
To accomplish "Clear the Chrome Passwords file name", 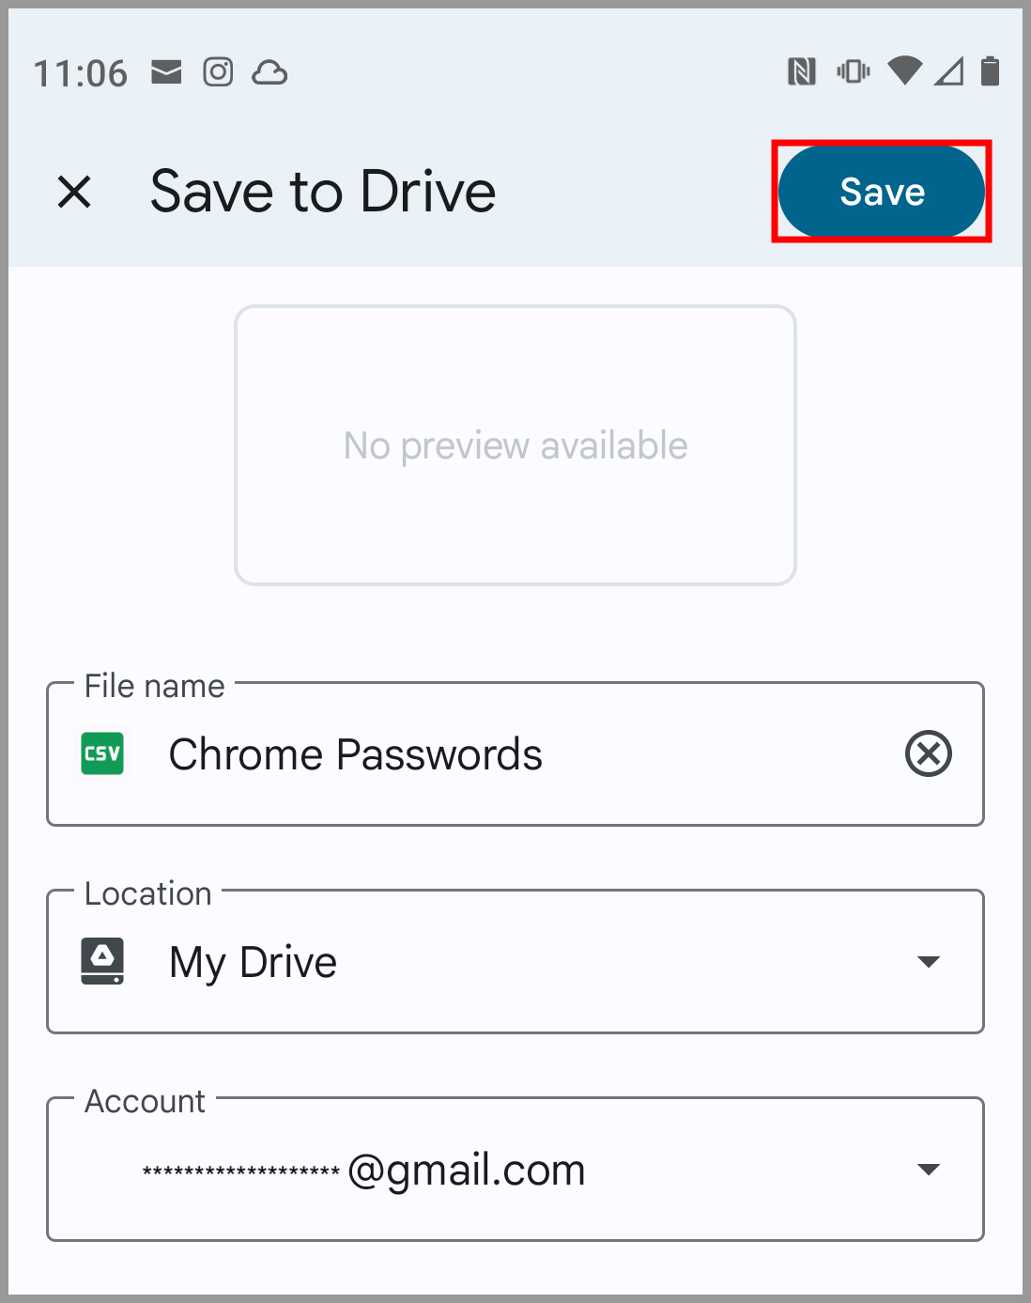I will [928, 753].
